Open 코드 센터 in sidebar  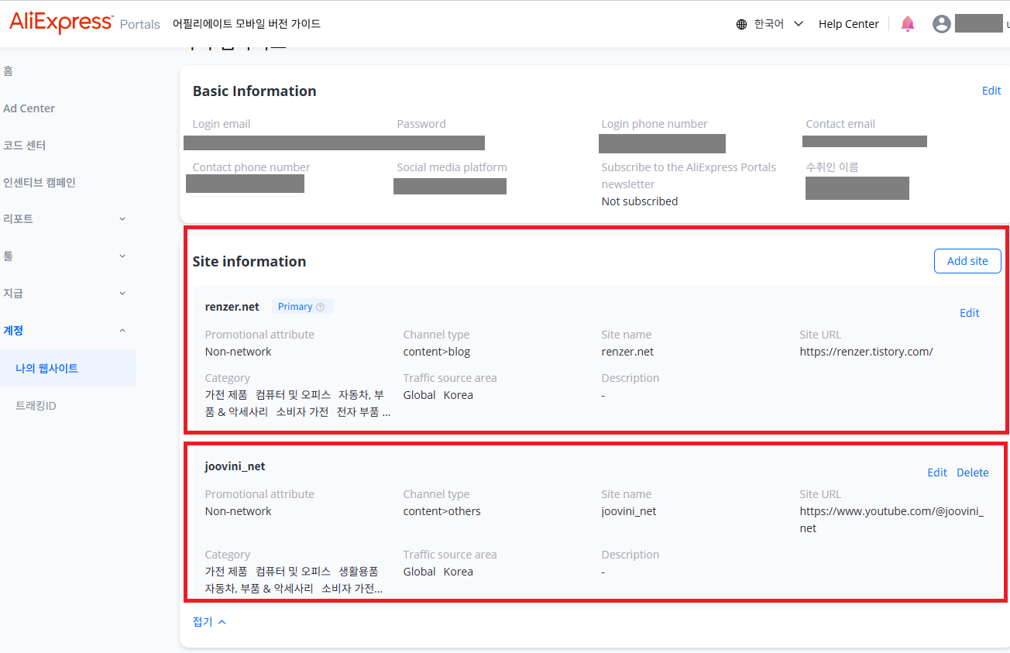pos(24,146)
